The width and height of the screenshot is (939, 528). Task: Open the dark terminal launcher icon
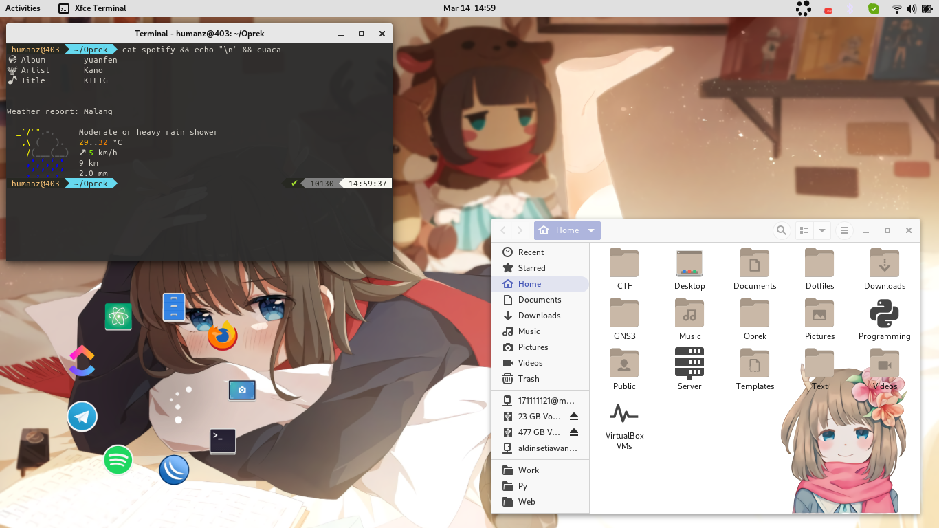tap(223, 441)
